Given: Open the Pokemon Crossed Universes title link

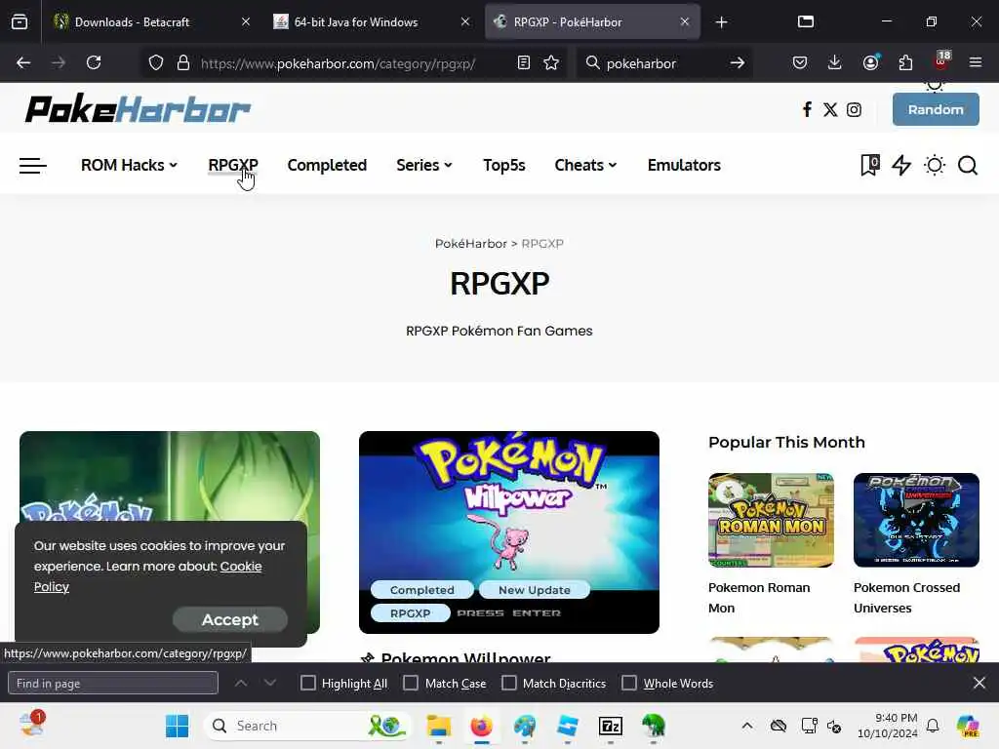Looking at the screenshot, I should click(x=906, y=598).
